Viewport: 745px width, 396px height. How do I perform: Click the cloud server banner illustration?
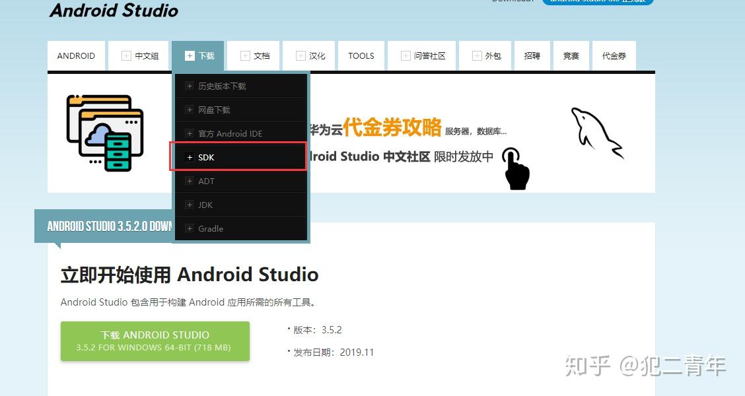click(105, 133)
